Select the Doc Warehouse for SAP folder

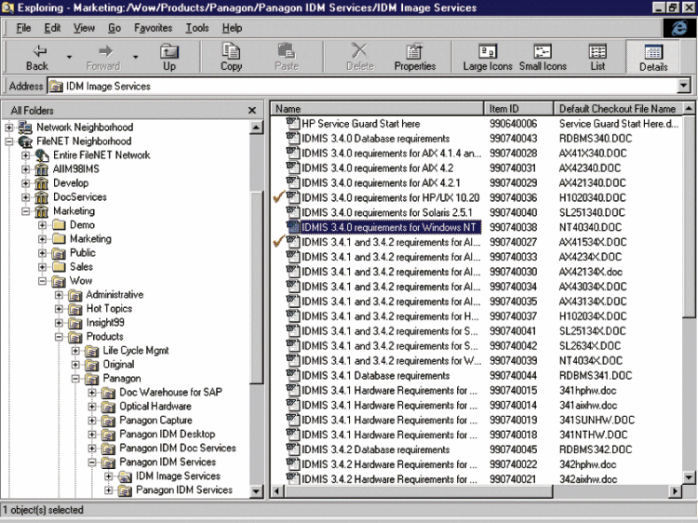tap(170, 392)
